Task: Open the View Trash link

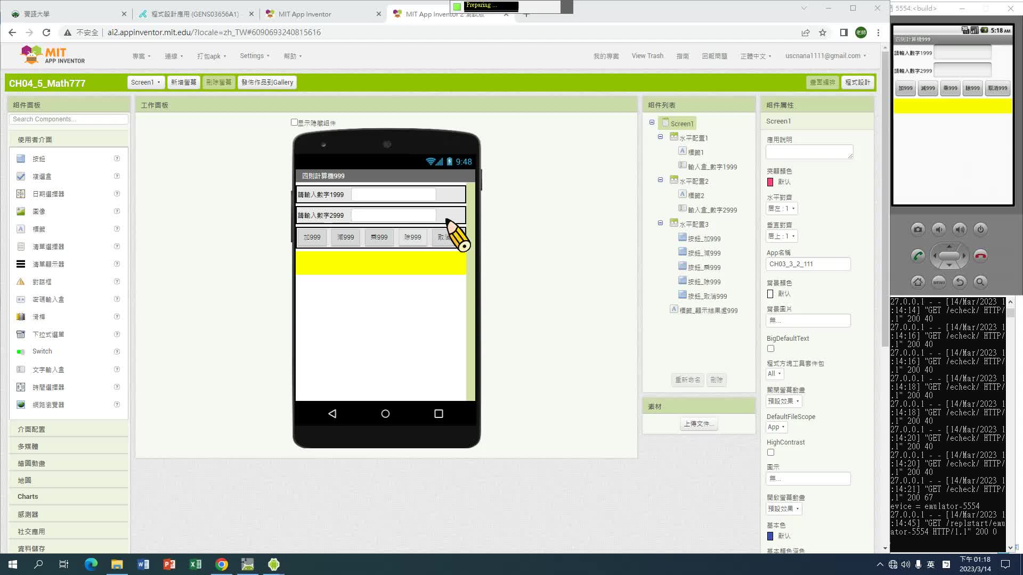Action: click(647, 56)
